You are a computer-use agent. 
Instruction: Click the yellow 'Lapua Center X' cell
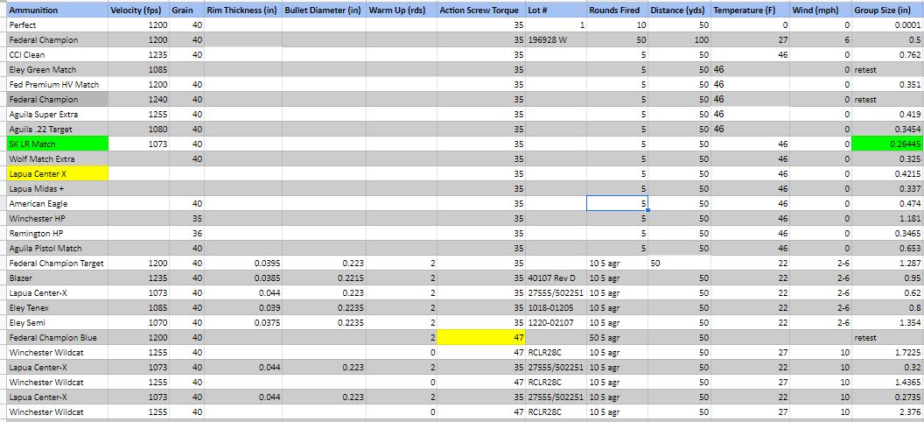[x=59, y=173]
